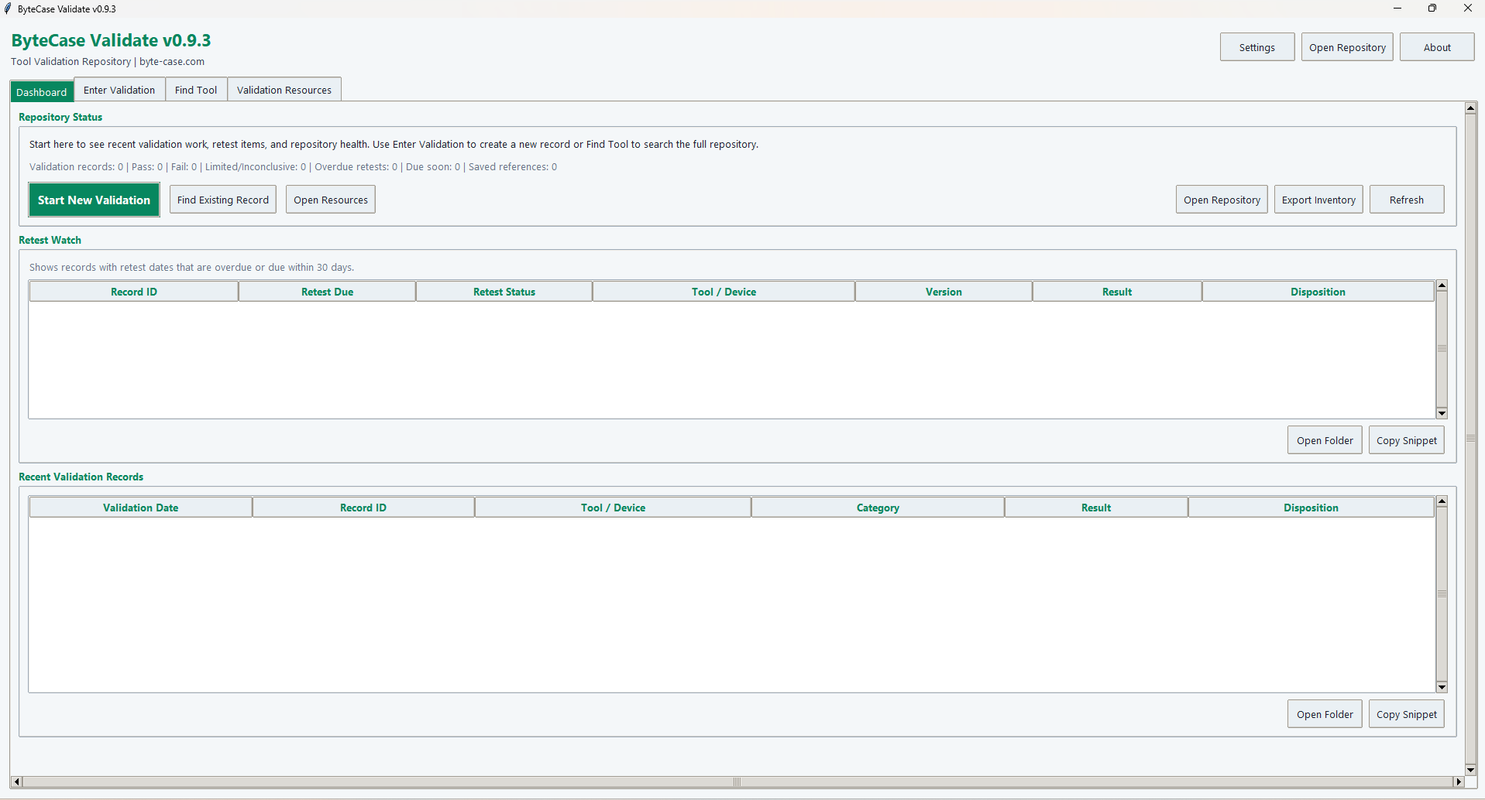This screenshot has height=800, width=1485.
Task: Click the ByteCase app icon in title bar
Action: point(8,9)
